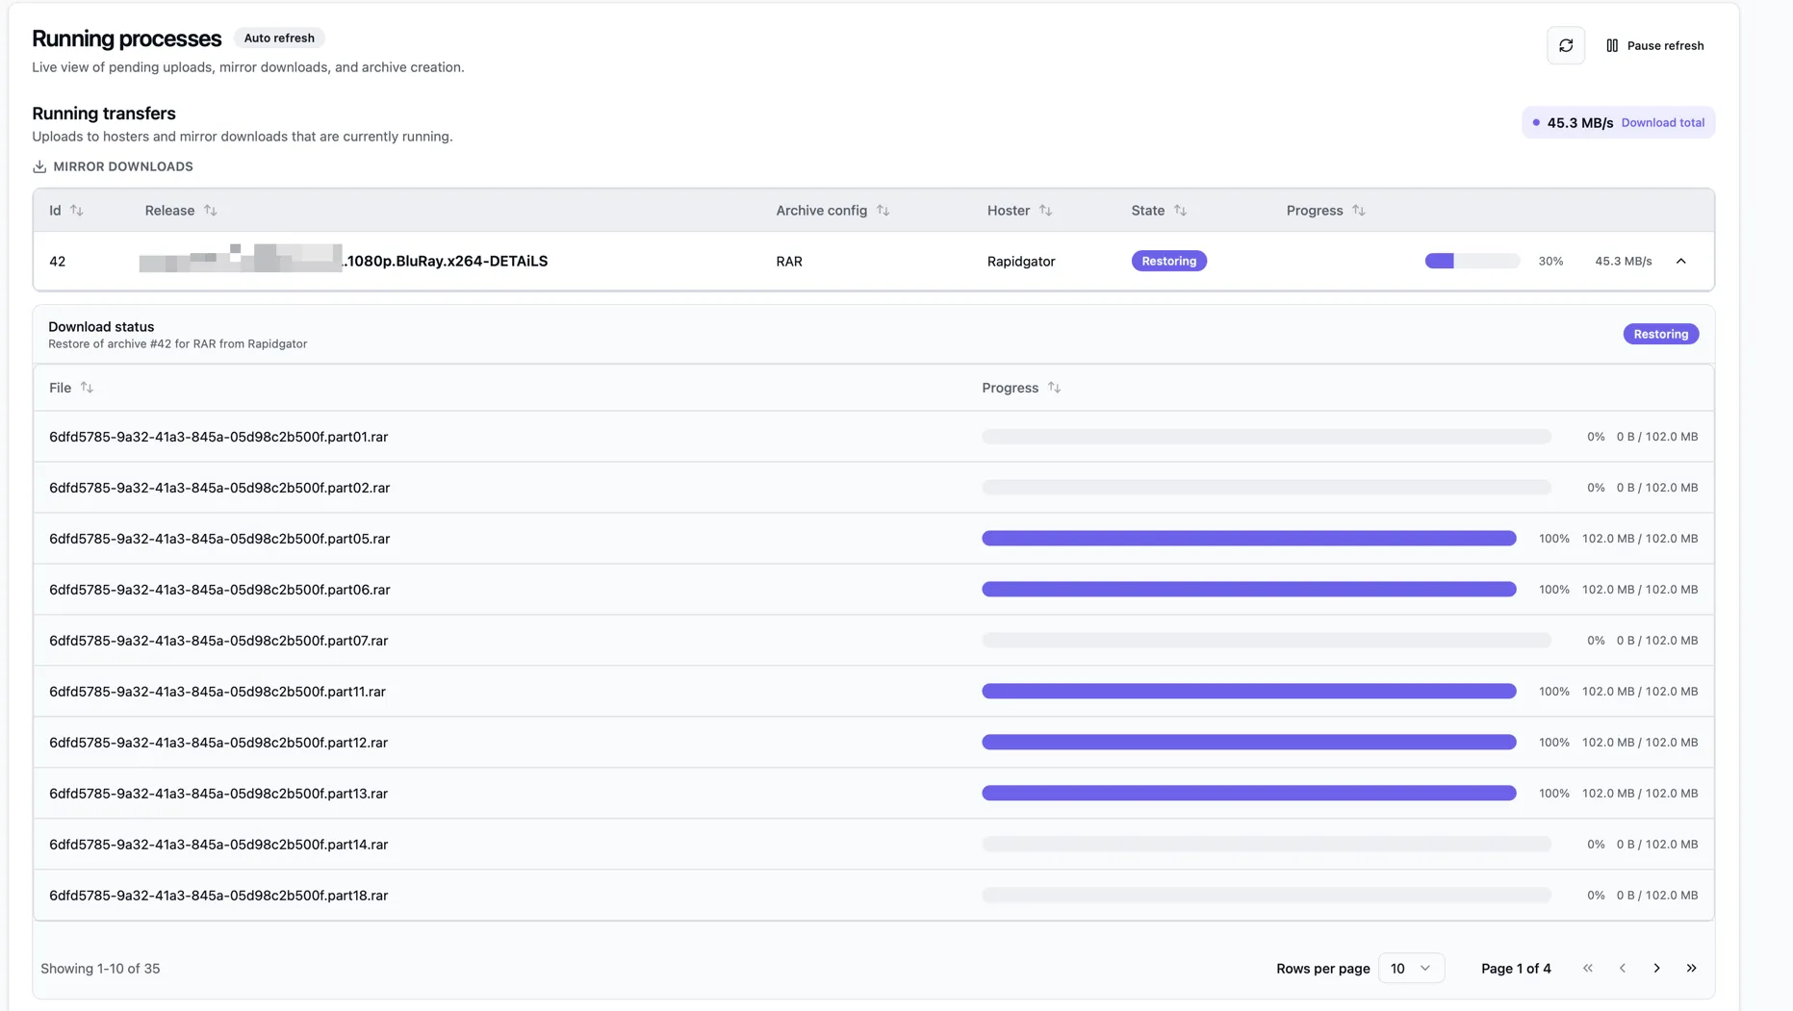Go to the first page
Screen dimensions: 1793x1011
tap(1588, 968)
